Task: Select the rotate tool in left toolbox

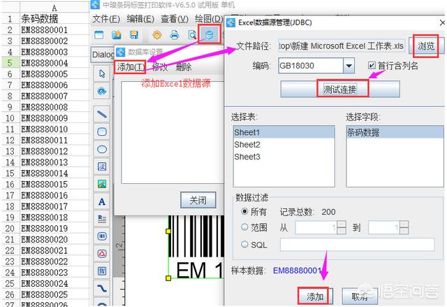Action: (102, 92)
